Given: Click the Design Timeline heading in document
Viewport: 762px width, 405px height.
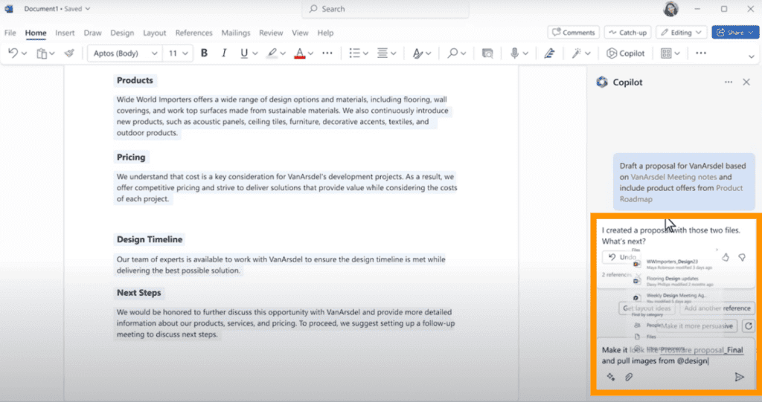Looking at the screenshot, I should tap(150, 239).
